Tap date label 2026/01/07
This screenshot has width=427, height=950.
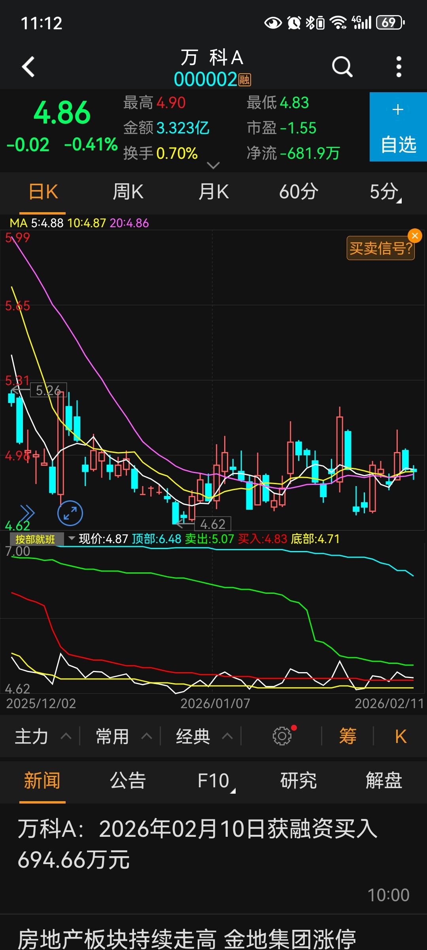(x=215, y=703)
